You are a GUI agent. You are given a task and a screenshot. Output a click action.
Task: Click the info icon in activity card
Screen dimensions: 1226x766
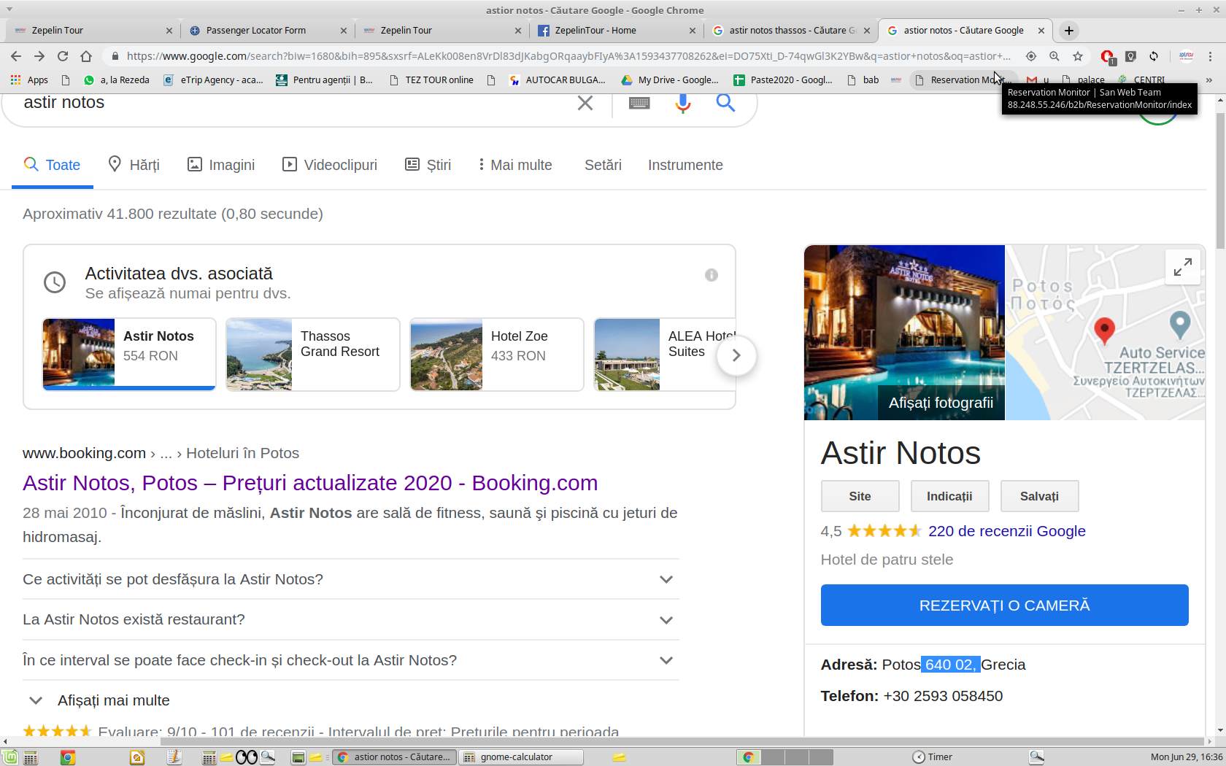(712, 275)
